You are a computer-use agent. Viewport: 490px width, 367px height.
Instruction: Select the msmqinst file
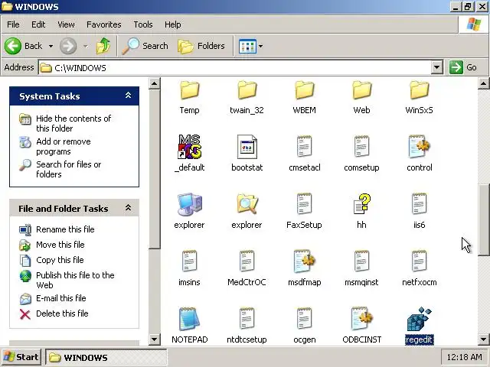coord(361,268)
